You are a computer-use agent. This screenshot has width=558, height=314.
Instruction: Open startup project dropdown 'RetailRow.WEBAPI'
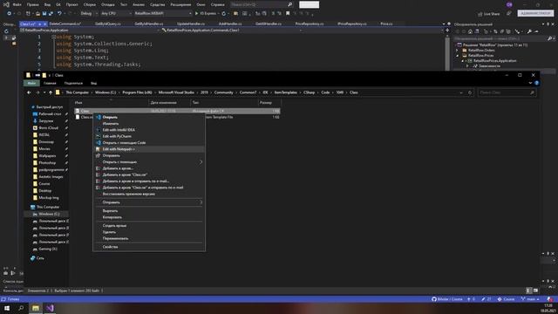tap(162, 14)
